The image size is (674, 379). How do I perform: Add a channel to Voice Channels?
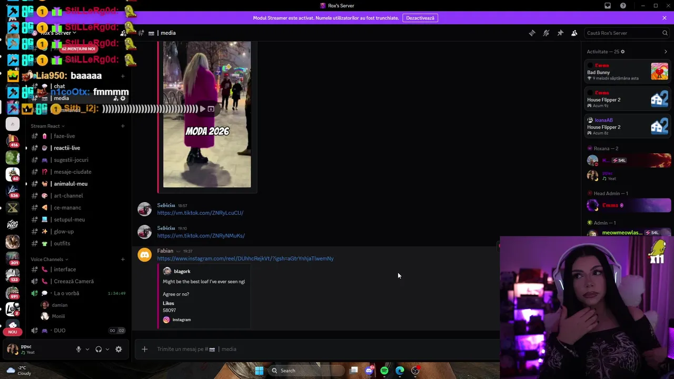coord(123,259)
